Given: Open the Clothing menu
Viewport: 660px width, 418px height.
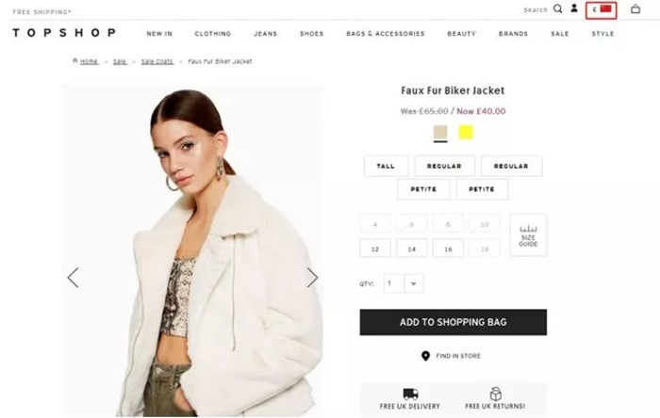Looking at the screenshot, I should (x=212, y=34).
